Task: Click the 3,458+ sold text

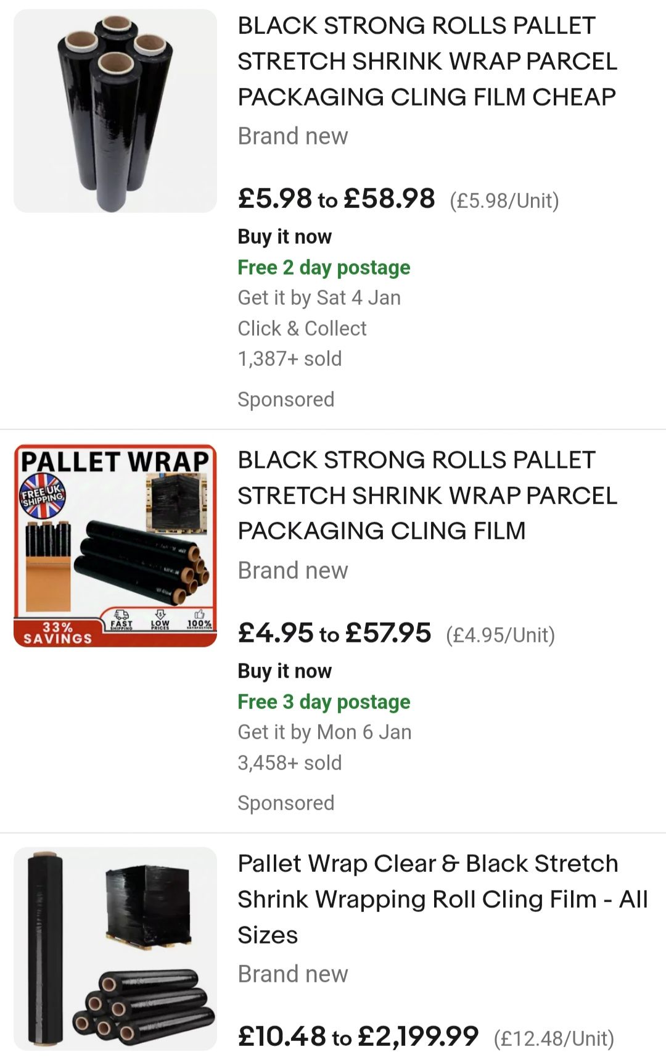Action: click(289, 763)
